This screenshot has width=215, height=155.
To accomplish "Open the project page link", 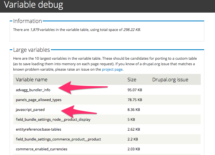I will coord(112,70).
